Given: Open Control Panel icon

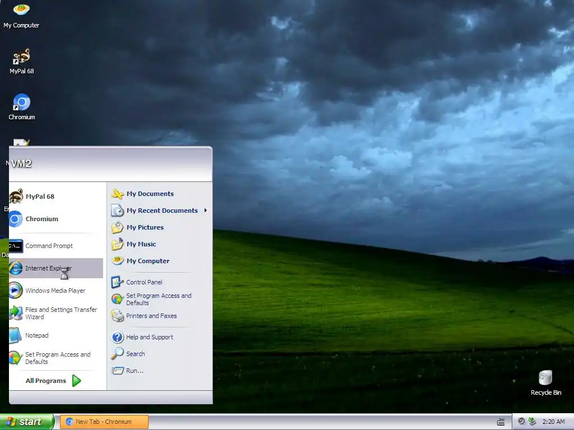Looking at the screenshot, I should click(118, 282).
